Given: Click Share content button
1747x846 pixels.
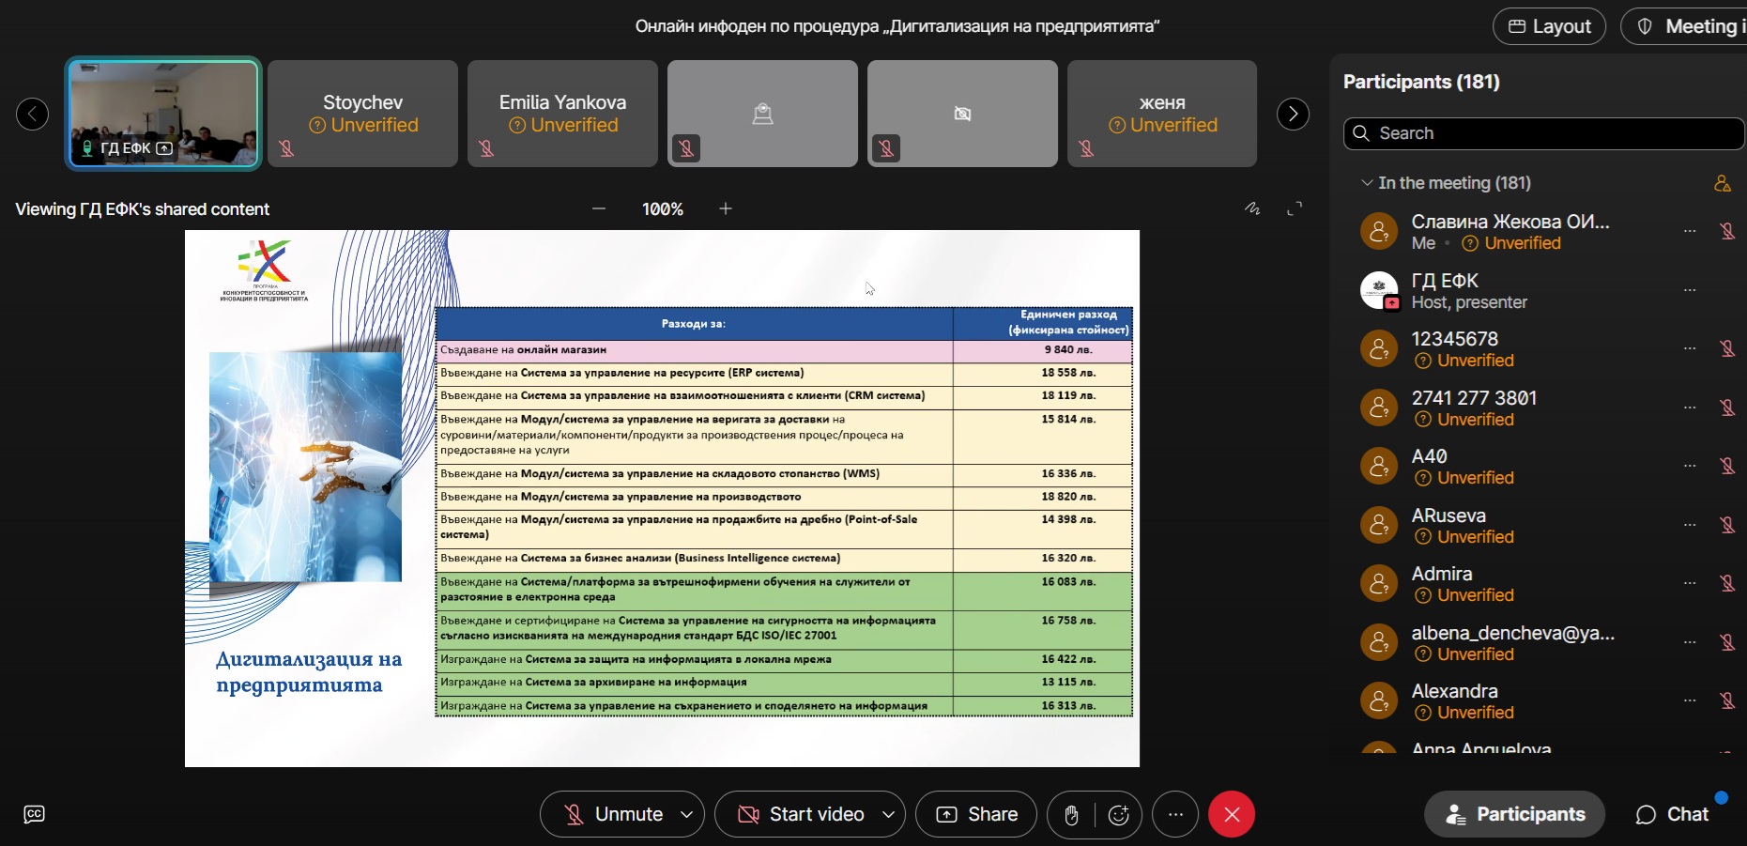Looking at the screenshot, I should [x=976, y=815].
